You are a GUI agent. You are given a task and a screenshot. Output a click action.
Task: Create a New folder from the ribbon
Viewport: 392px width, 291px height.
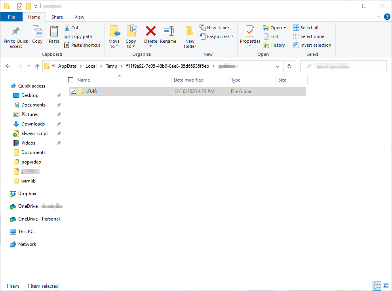(x=189, y=36)
